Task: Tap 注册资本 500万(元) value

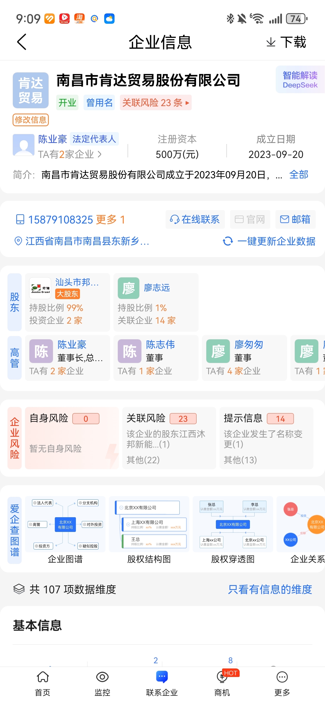Action: pyautogui.click(x=177, y=155)
